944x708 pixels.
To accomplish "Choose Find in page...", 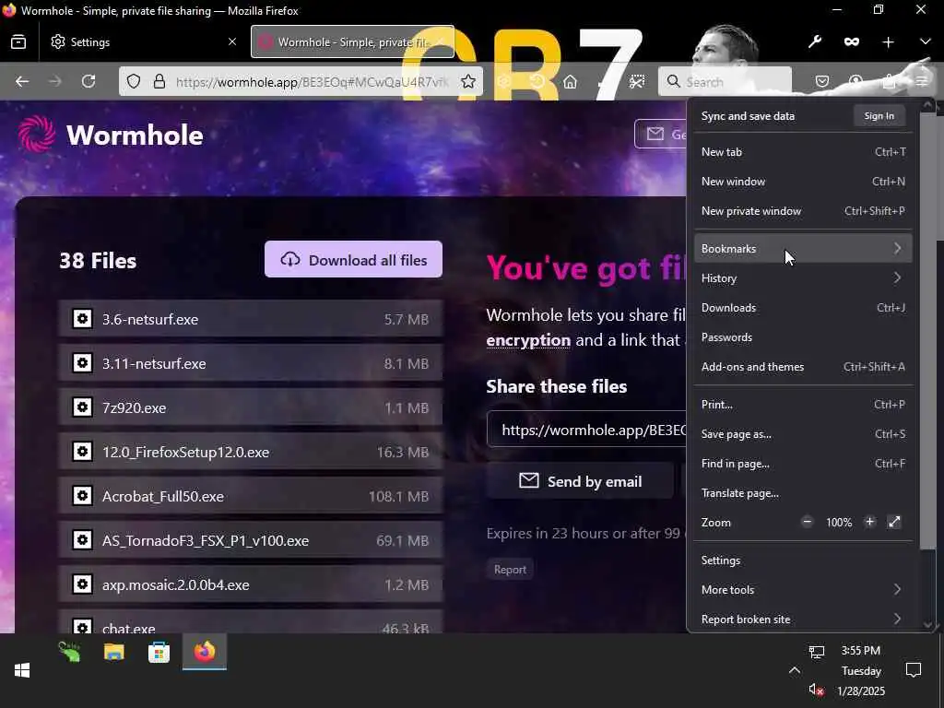I will point(803,464).
